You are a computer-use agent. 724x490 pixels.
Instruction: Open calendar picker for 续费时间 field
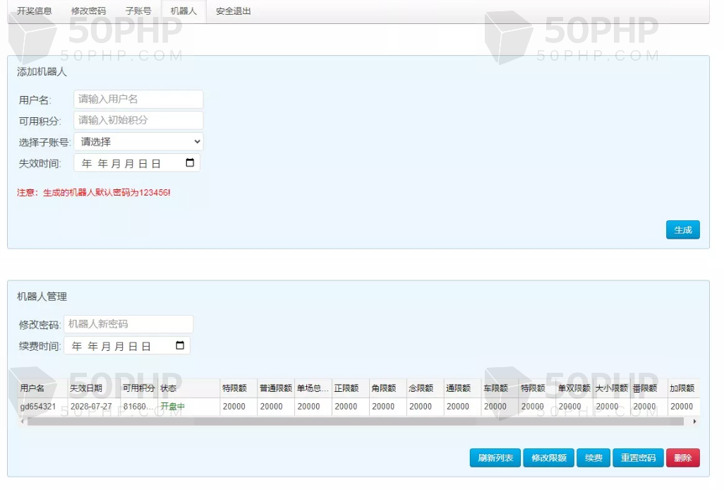click(x=180, y=346)
